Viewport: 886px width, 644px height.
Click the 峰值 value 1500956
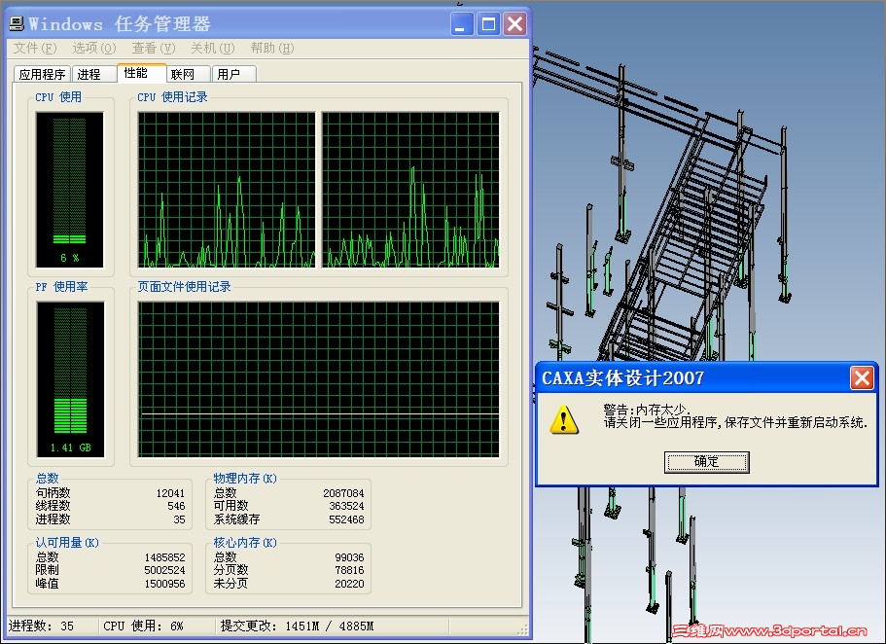tap(164, 584)
